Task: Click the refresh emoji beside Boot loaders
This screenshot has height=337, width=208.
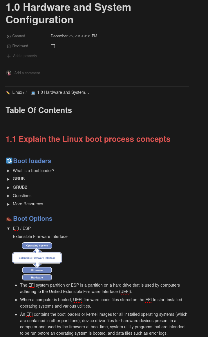Action: pyautogui.click(x=9, y=161)
